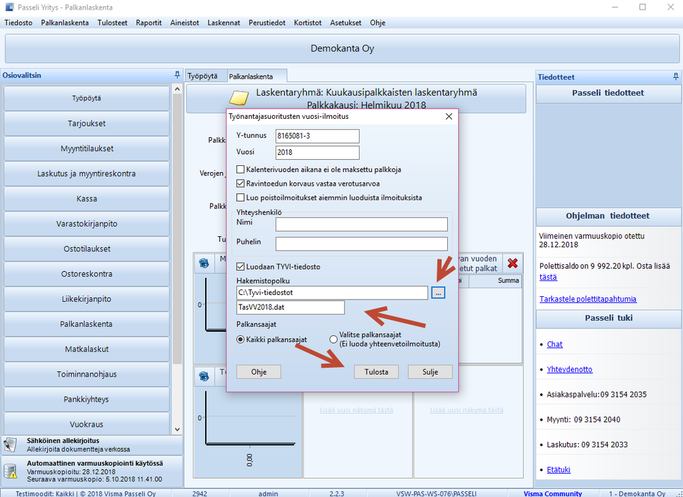Click Sulje button in dialog
This screenshot has height=497, width=683.
tap(430, 372)
